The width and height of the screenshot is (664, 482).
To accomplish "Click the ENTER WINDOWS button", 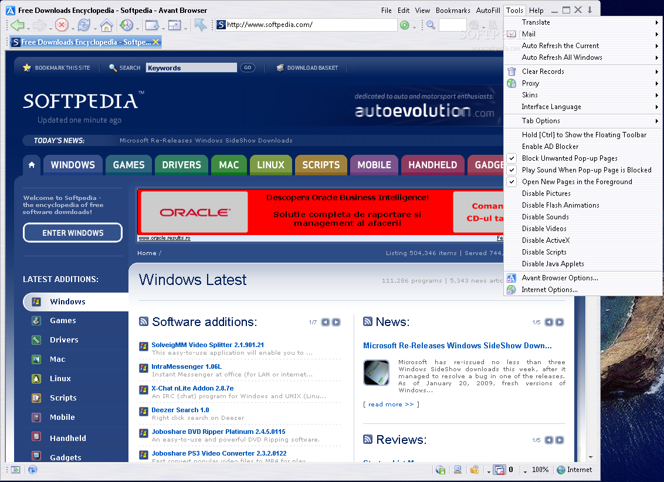I will pos(73,233).
